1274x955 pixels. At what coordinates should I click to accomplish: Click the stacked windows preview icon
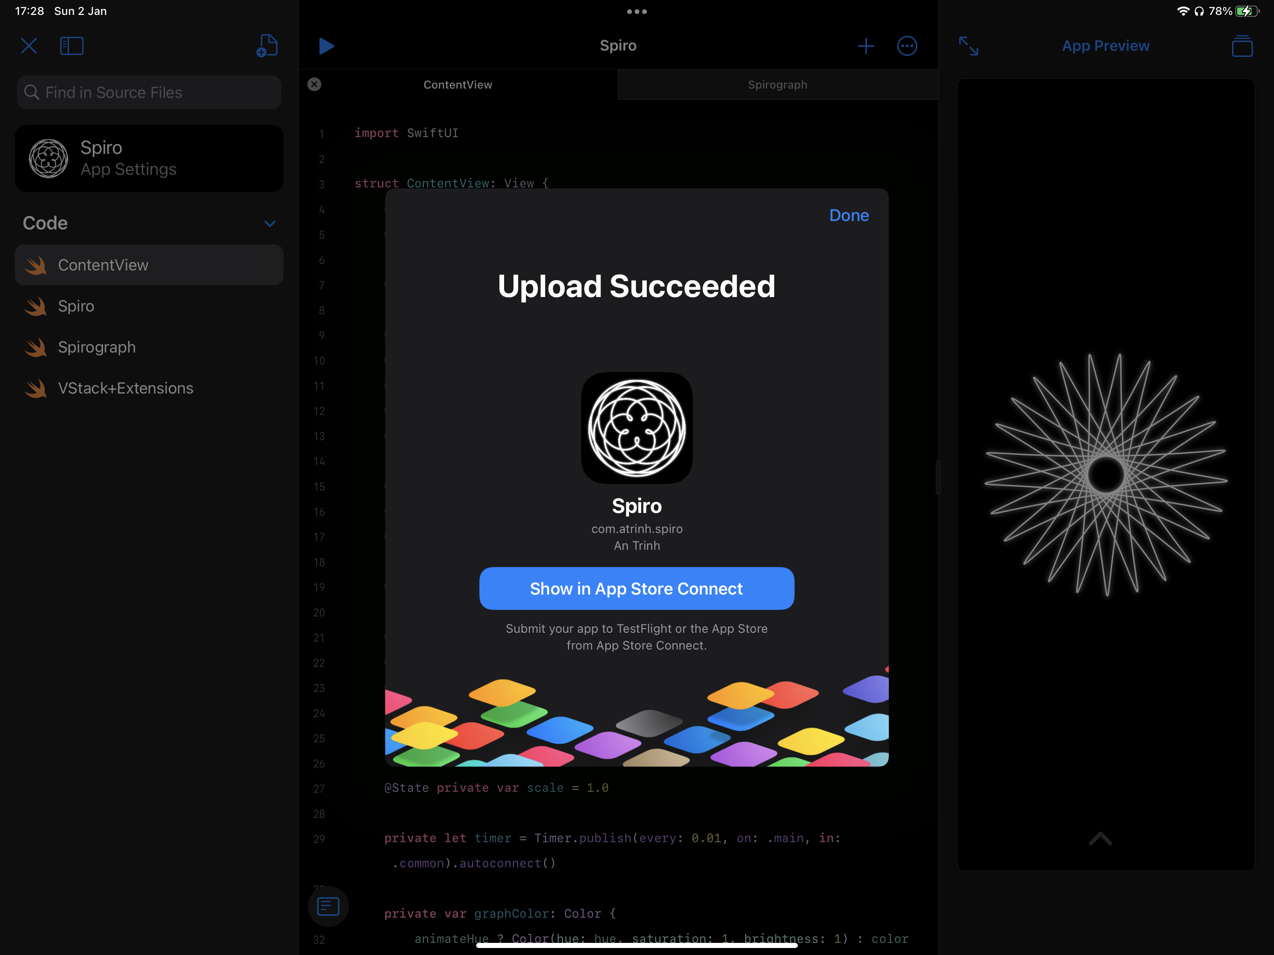point(1242,46)
